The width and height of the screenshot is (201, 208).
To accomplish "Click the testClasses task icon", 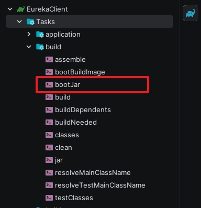I will tap(49, 198).
